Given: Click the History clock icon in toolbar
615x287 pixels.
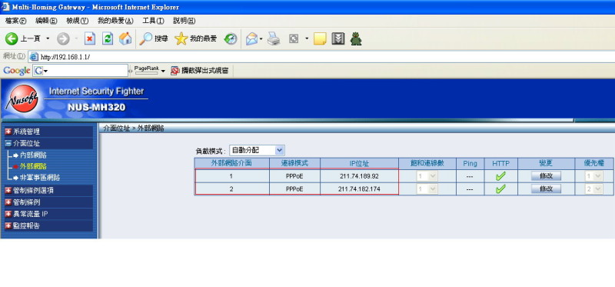Looking at the screenshot, I should (x=231, y=38).
